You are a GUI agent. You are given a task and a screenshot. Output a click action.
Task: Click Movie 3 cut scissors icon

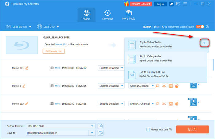(164, 86)
